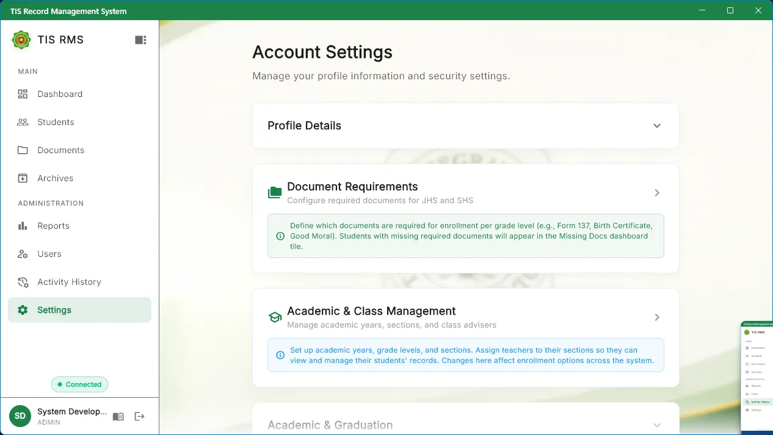Click the System Develop... user name
The width and height of the screenshot is (773, 435).
coord(72,412)
